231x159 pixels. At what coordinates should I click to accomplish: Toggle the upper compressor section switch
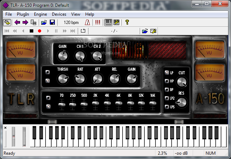(48, 72)
